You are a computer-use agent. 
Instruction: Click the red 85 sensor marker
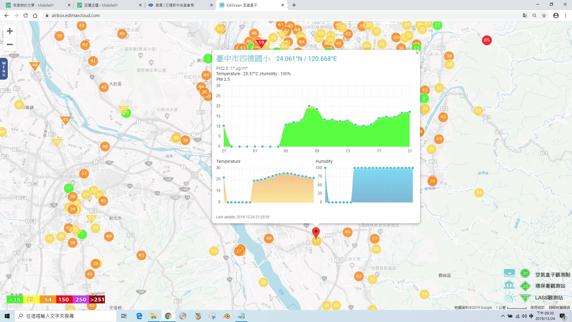486,40
